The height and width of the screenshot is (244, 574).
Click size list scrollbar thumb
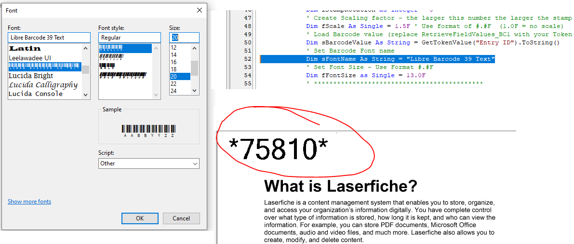coord(195,68)
